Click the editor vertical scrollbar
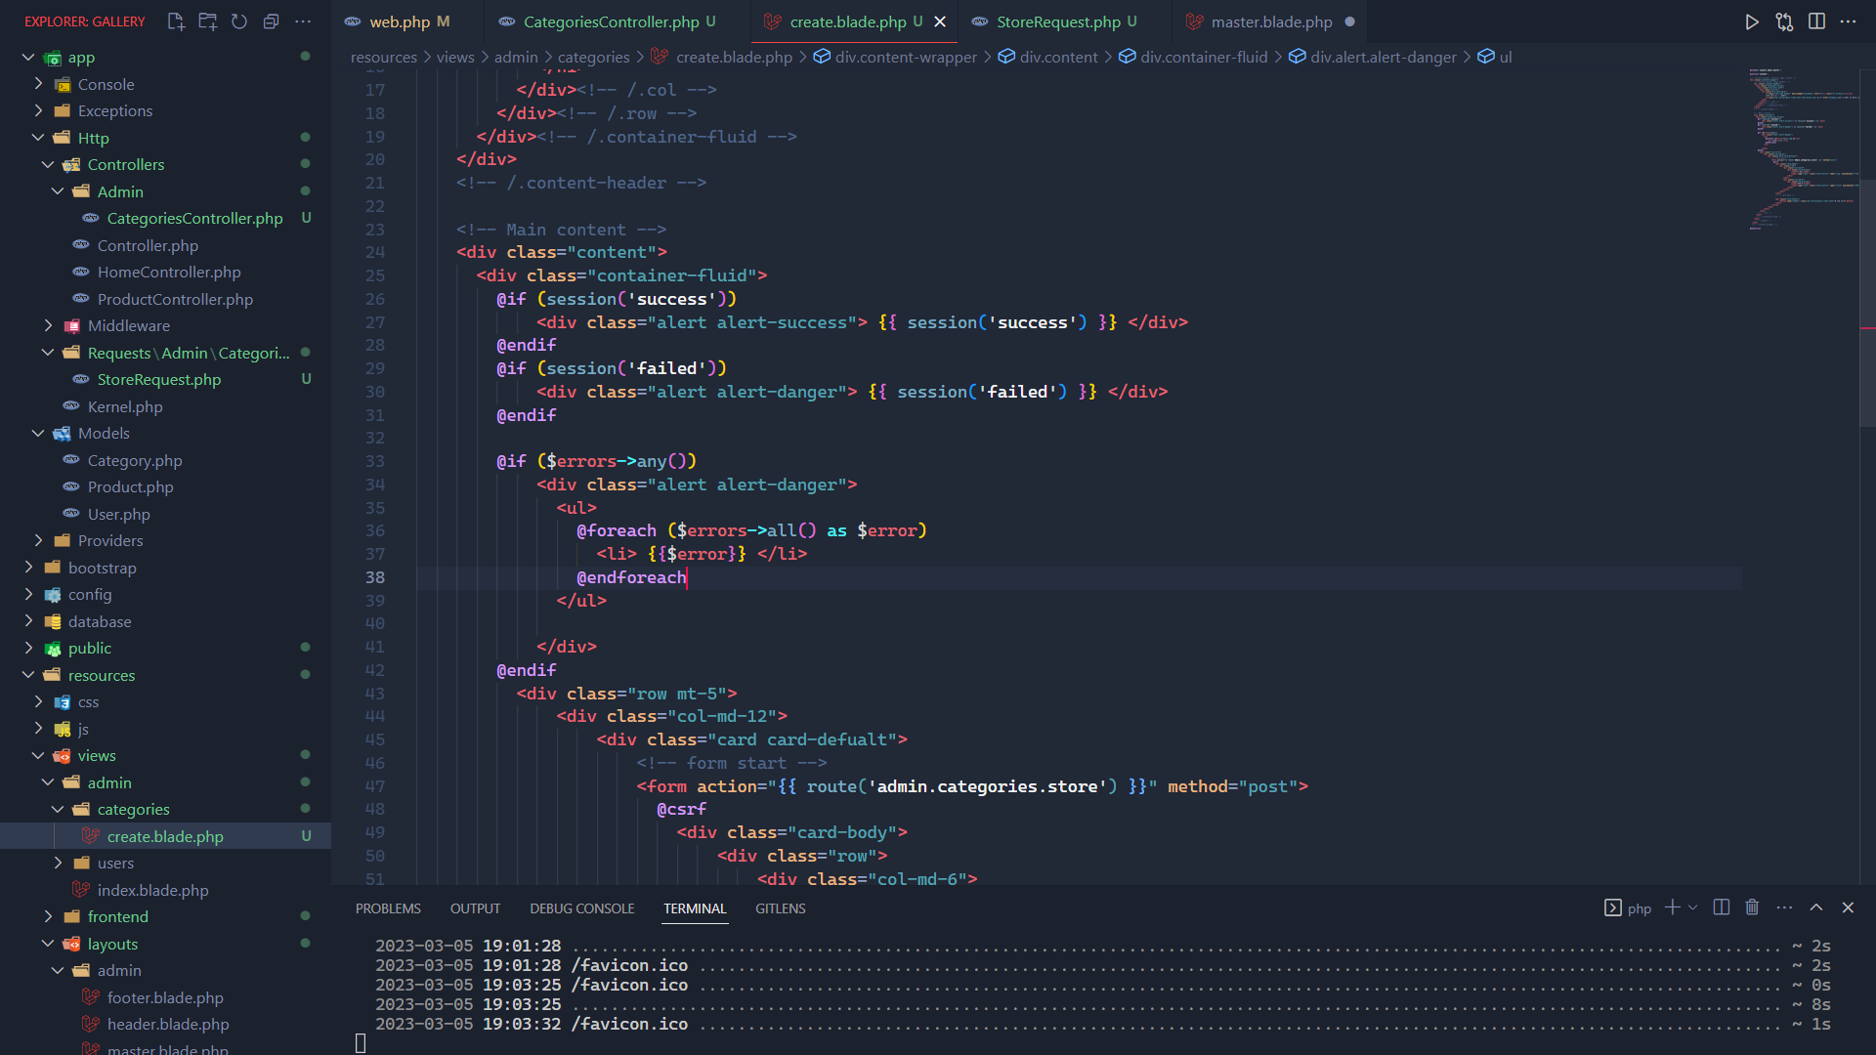Viewport: 1876px width, 1055px height. pos(1867,305)
